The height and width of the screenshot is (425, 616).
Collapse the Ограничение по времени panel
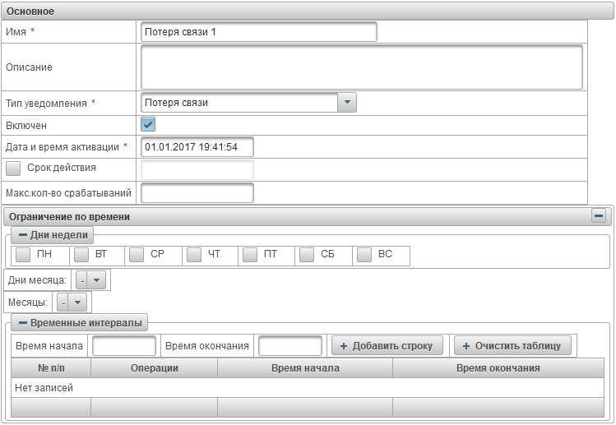tap(599, 216)
